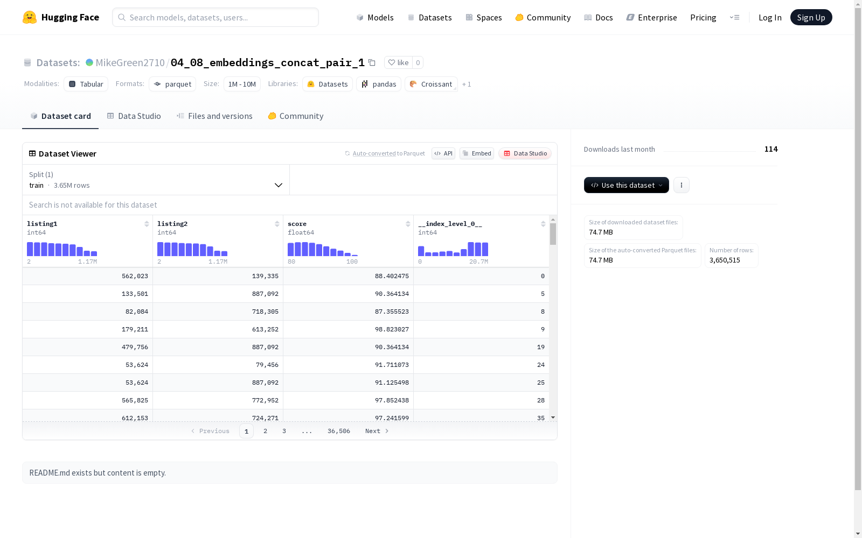
Task: Click the Log In link
Action: coord(770,17)
